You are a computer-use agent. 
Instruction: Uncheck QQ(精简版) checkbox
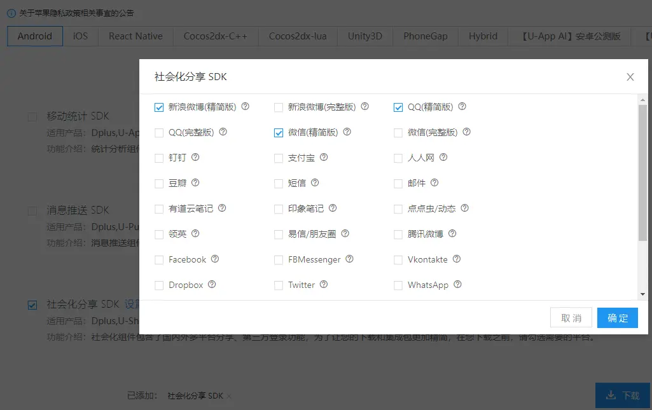[398, 107]
